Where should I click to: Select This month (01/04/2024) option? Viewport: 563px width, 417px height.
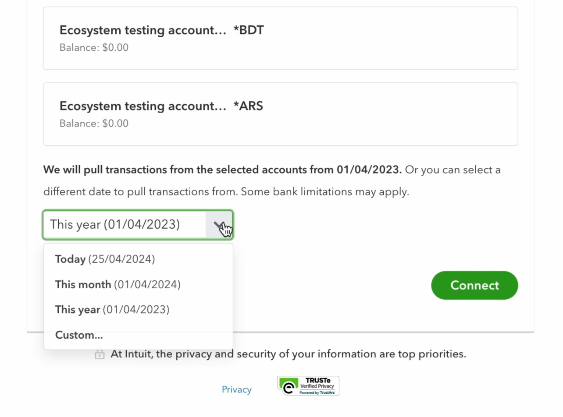118,285
